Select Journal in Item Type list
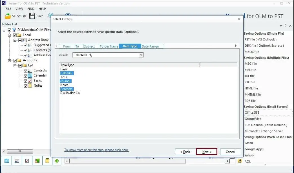The height and width of the screenshot is (173, 294). (65, 81)
